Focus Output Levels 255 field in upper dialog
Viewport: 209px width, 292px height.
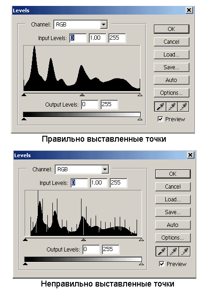[109, 104]
